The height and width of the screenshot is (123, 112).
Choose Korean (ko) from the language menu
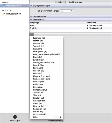coord(46,82)
